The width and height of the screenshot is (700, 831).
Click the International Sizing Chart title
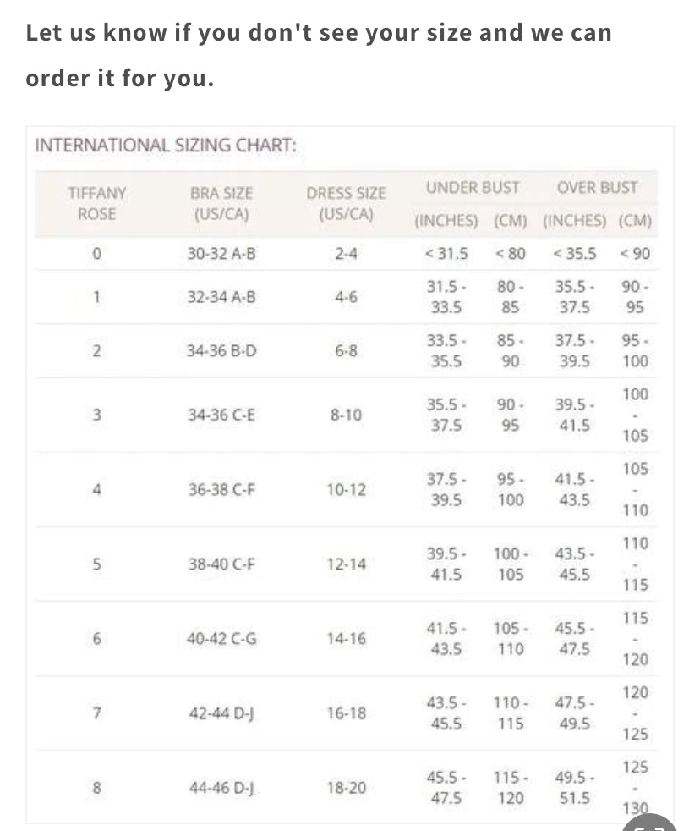[165, 146]
